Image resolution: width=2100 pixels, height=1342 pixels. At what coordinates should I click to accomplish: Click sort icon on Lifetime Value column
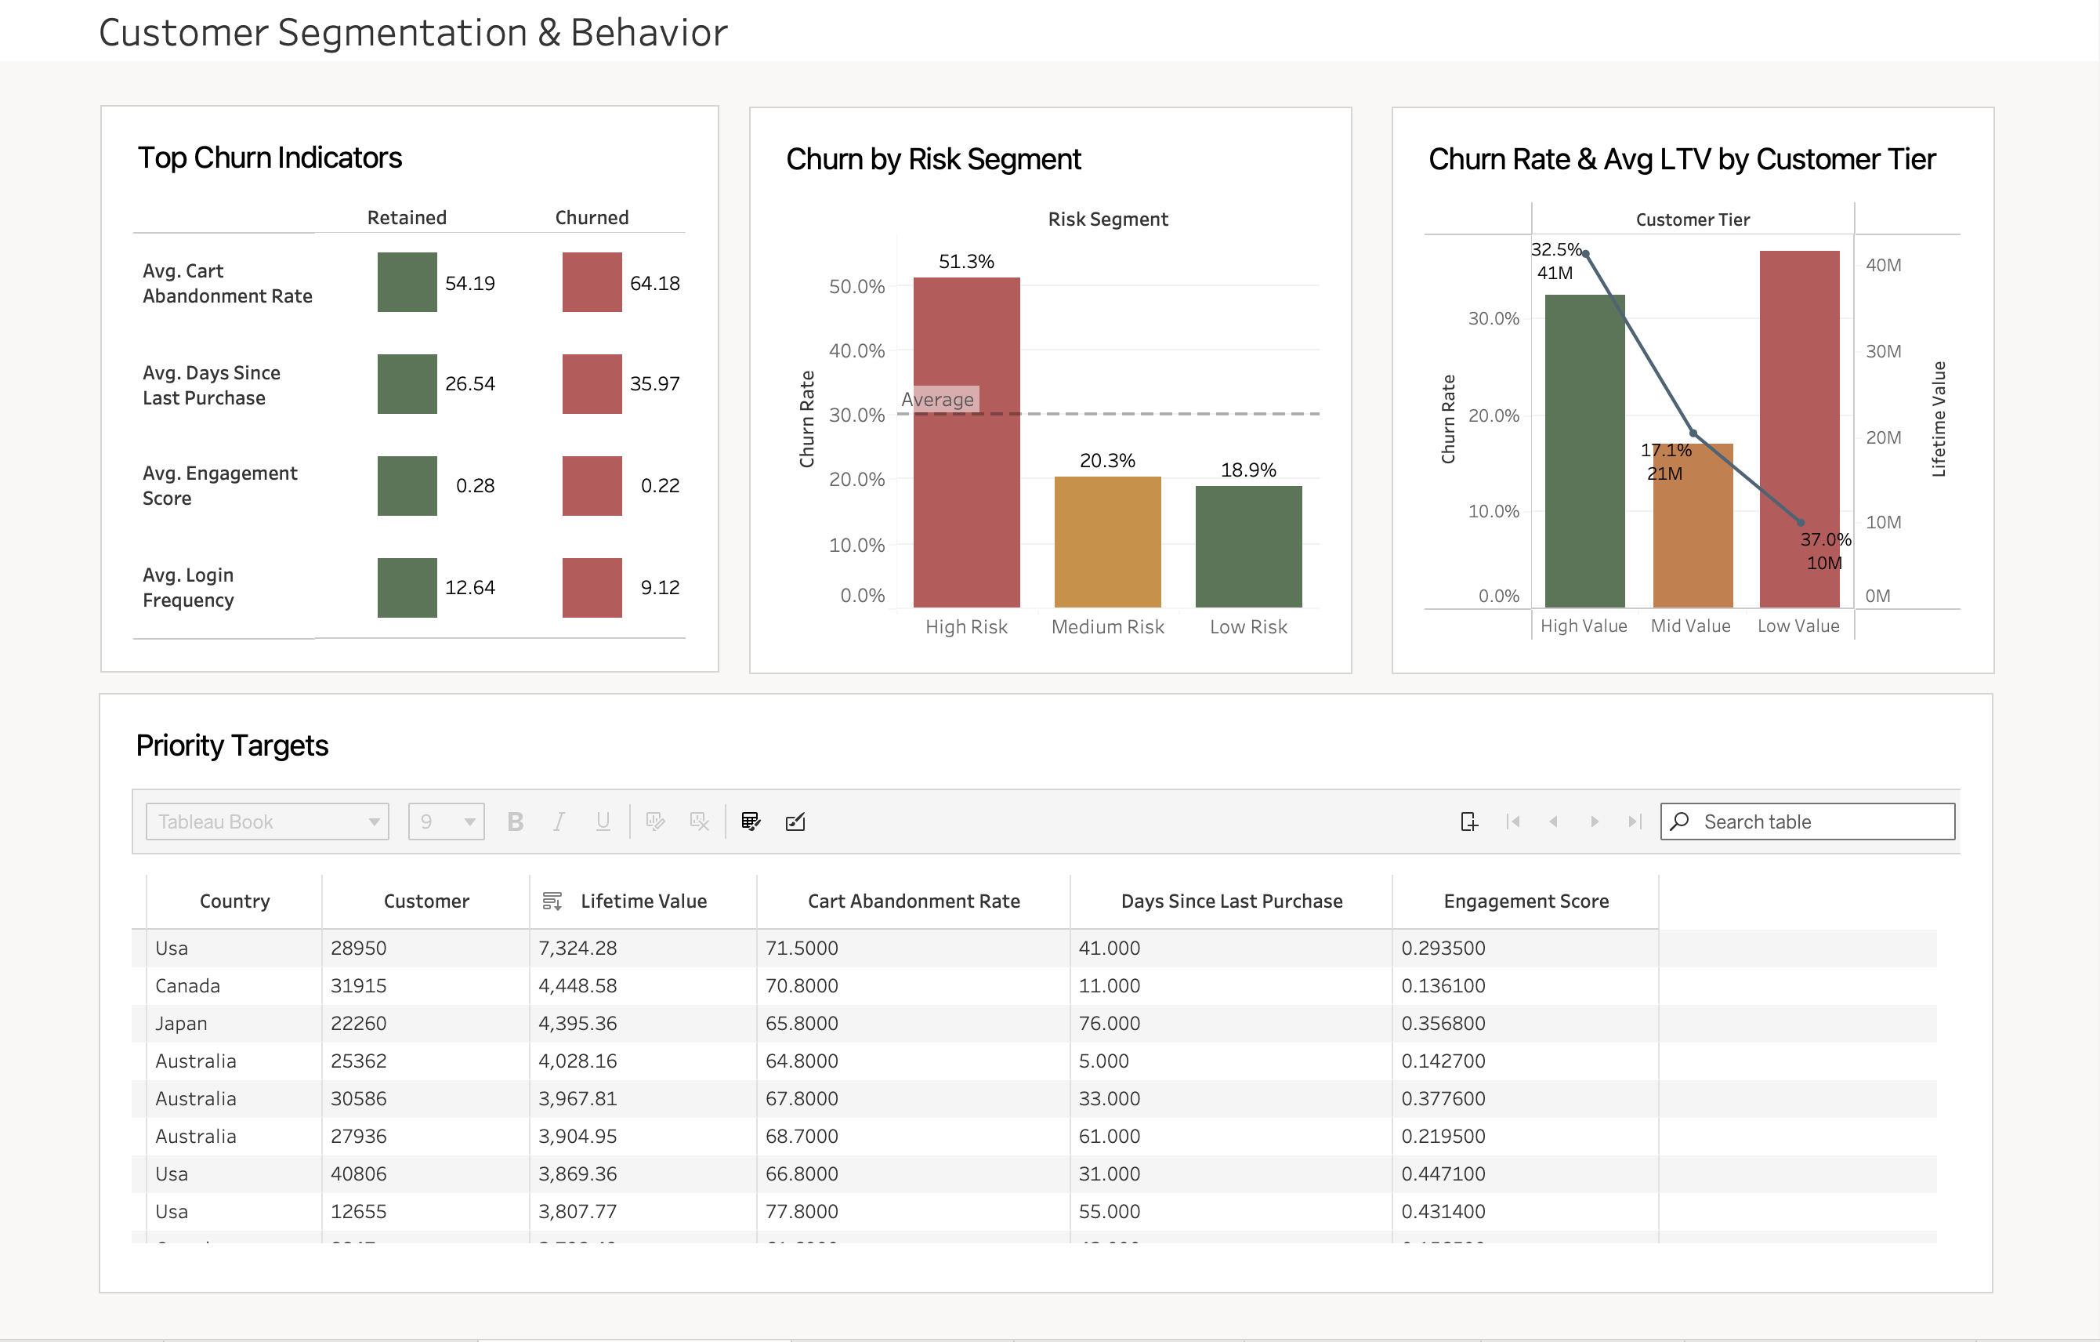coord(551,901)
